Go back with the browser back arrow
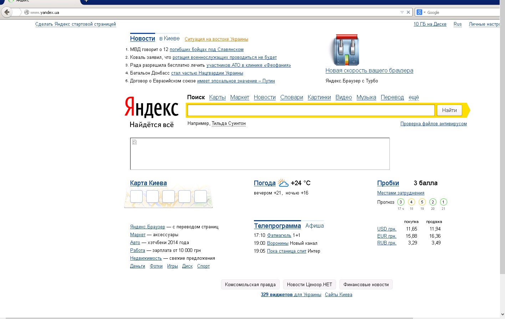 click(7, 12)
